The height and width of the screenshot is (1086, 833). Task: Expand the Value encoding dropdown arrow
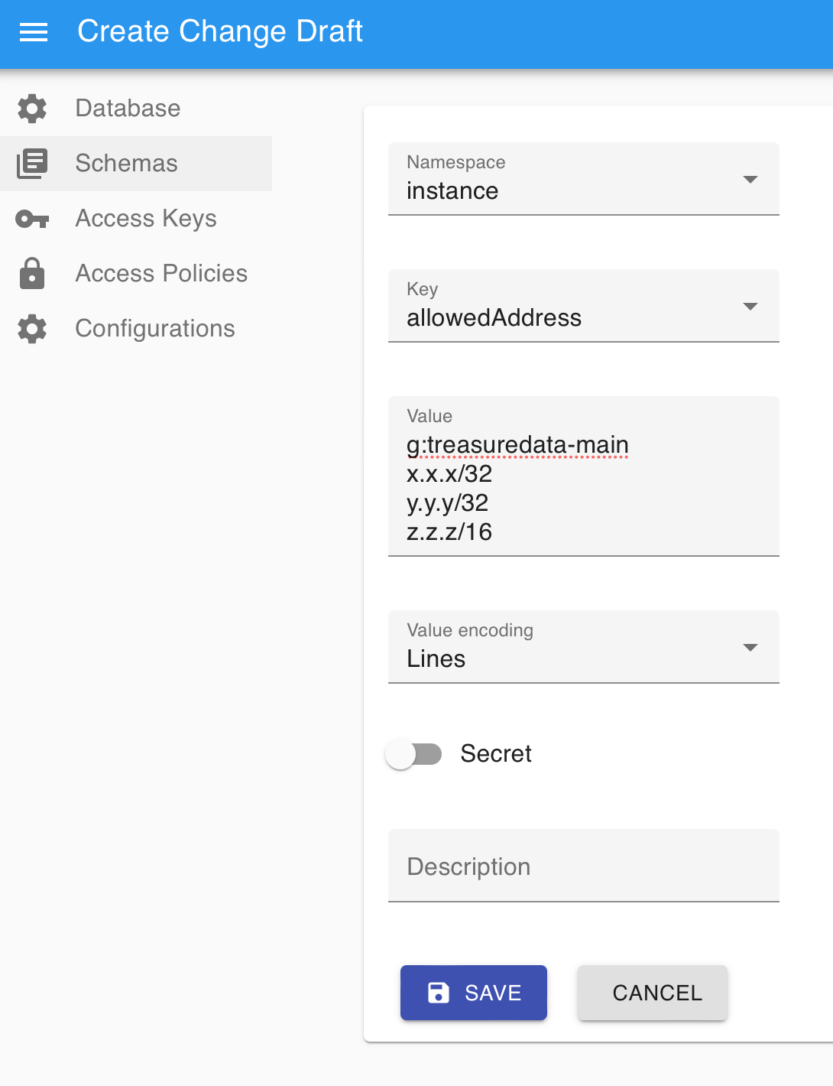click(x=750, y=648)
